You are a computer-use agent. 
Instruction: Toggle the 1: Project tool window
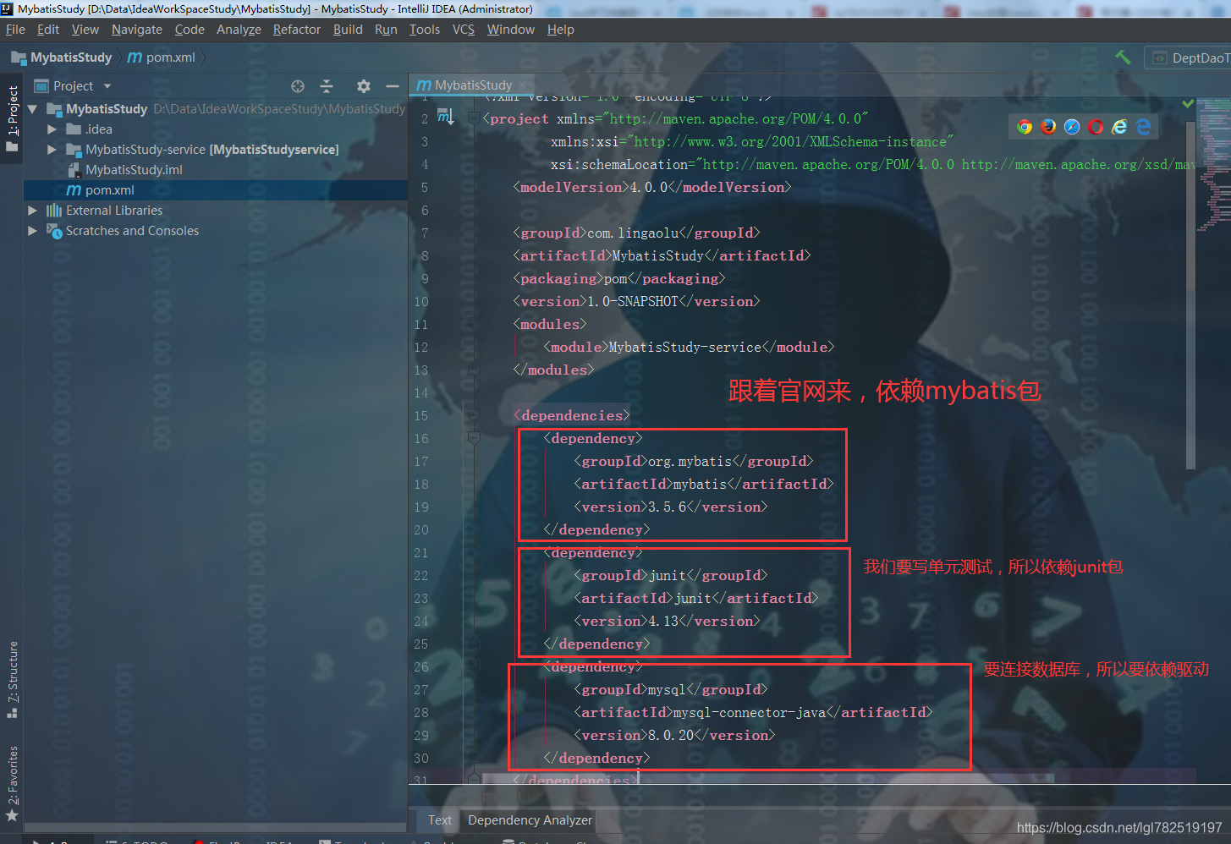[x=12, y=118]
